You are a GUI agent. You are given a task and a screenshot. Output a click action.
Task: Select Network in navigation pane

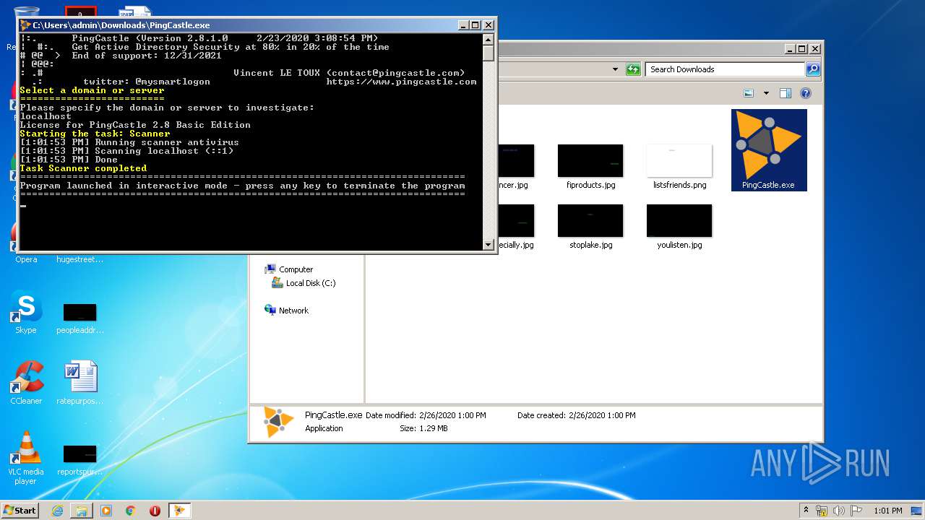click(x=287, y=311)
